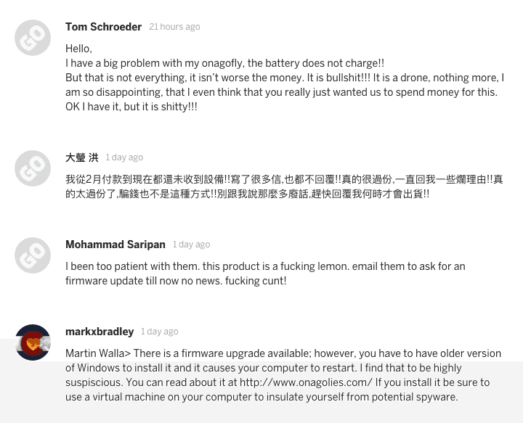Image resolution: width=523 pixels, height=423 pixels.
Task: Open the timestamp next to Mohammad Saripan
Action: pyautogui.click(x=192, y=245)
